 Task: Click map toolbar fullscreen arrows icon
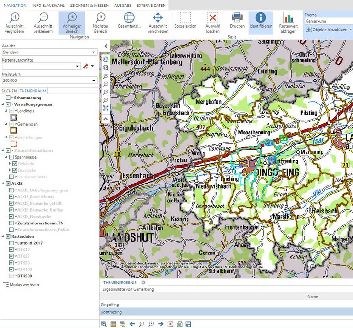[106, 108]
